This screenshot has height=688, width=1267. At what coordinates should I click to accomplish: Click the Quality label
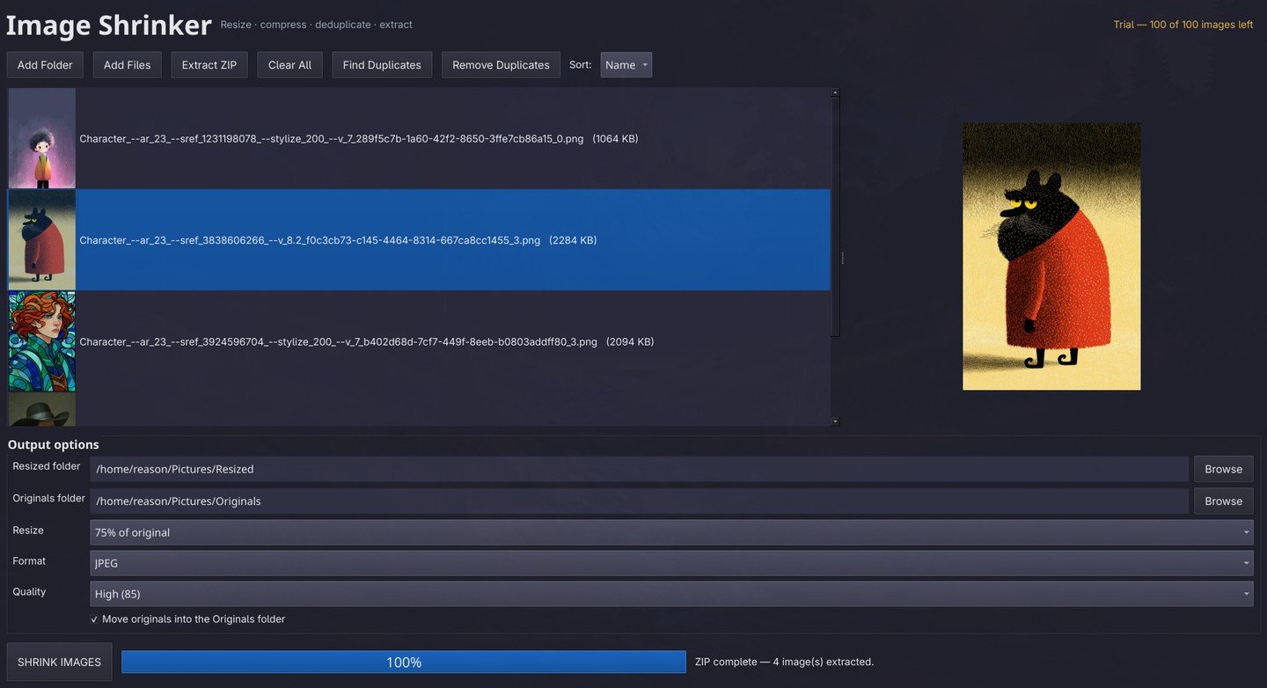29,591
